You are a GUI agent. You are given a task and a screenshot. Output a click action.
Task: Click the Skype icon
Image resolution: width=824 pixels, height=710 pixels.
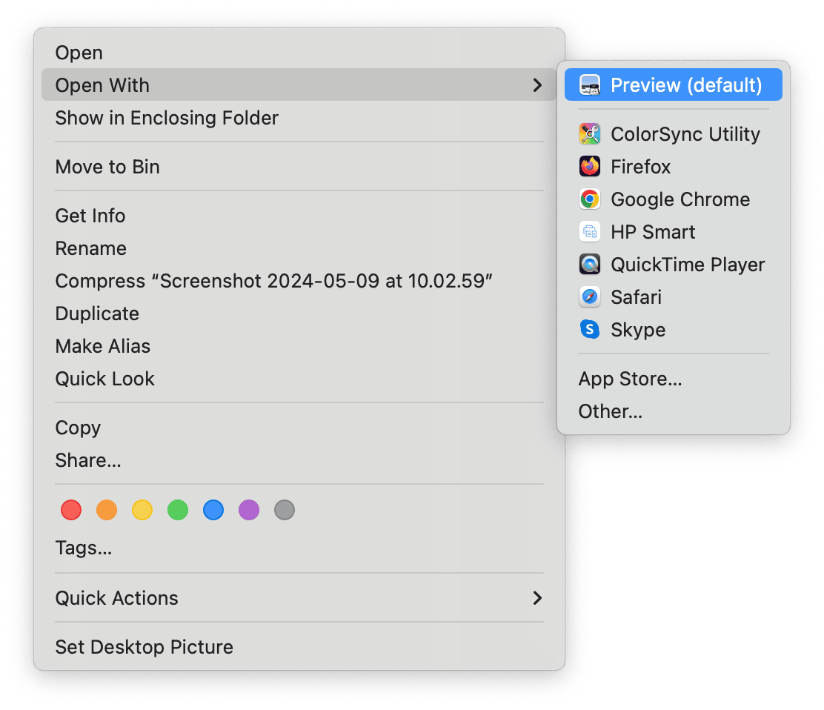click(x=590, y=330)
